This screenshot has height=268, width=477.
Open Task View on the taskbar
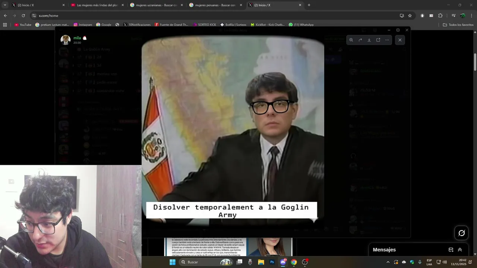point(240,262)
